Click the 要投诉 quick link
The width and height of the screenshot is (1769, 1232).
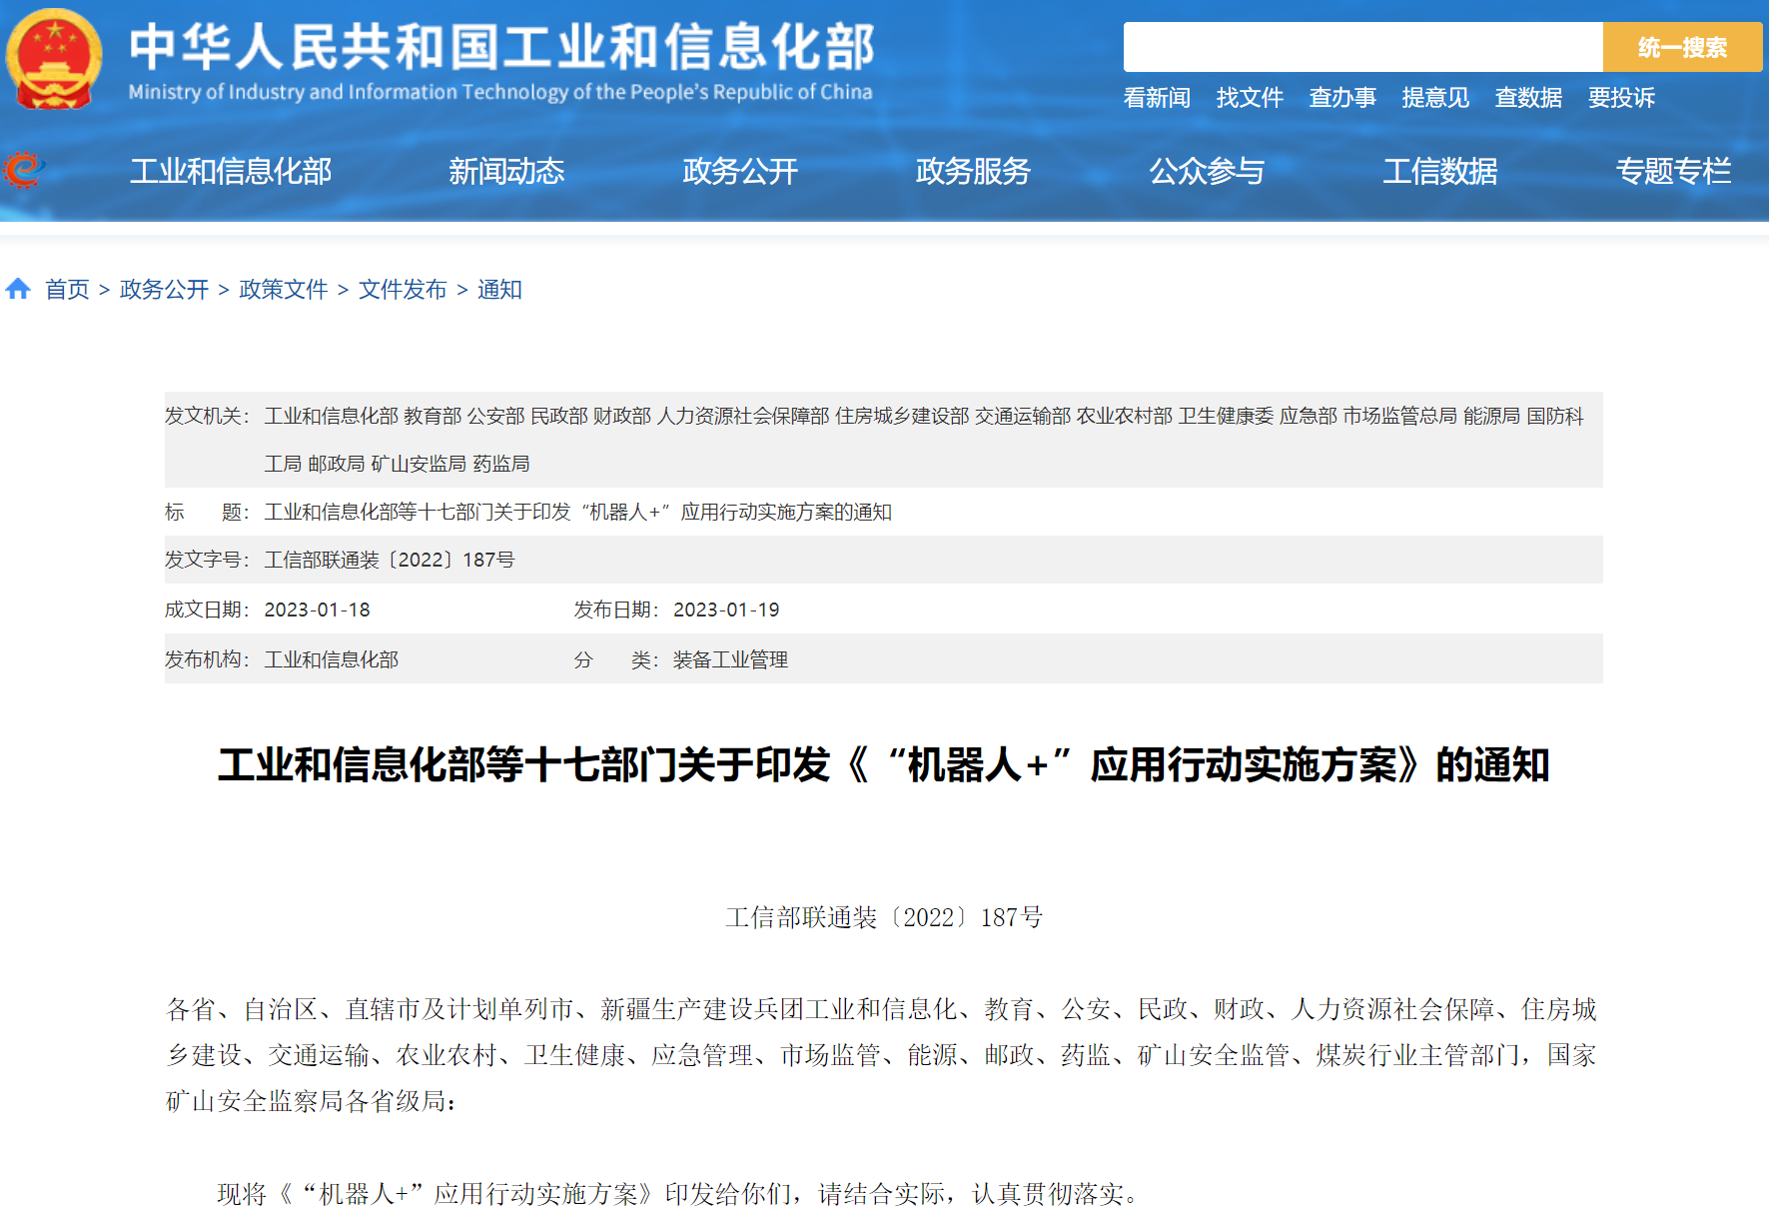1621,98
